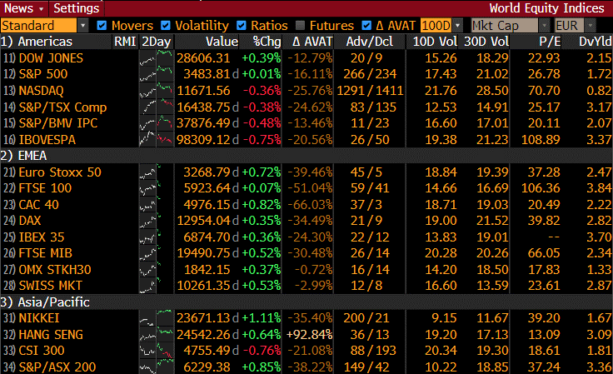Select the IBOVESPA index
The image size is (613, 374).
click(x=47, y=139)
